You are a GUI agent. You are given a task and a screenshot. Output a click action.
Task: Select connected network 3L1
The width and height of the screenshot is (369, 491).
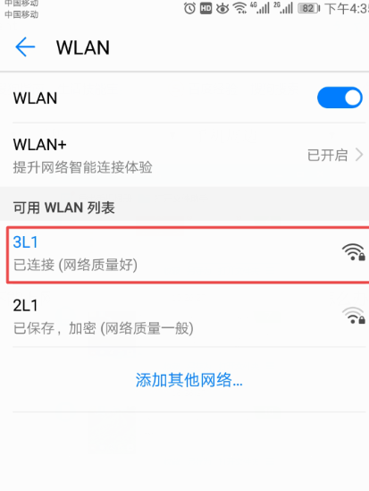click(x=188, y=255)
